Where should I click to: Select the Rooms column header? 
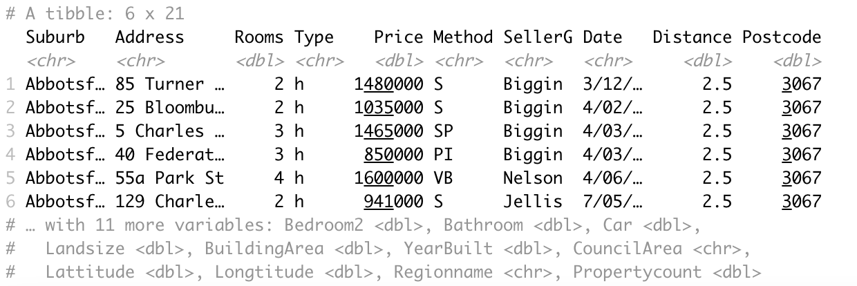coord(258,37)
